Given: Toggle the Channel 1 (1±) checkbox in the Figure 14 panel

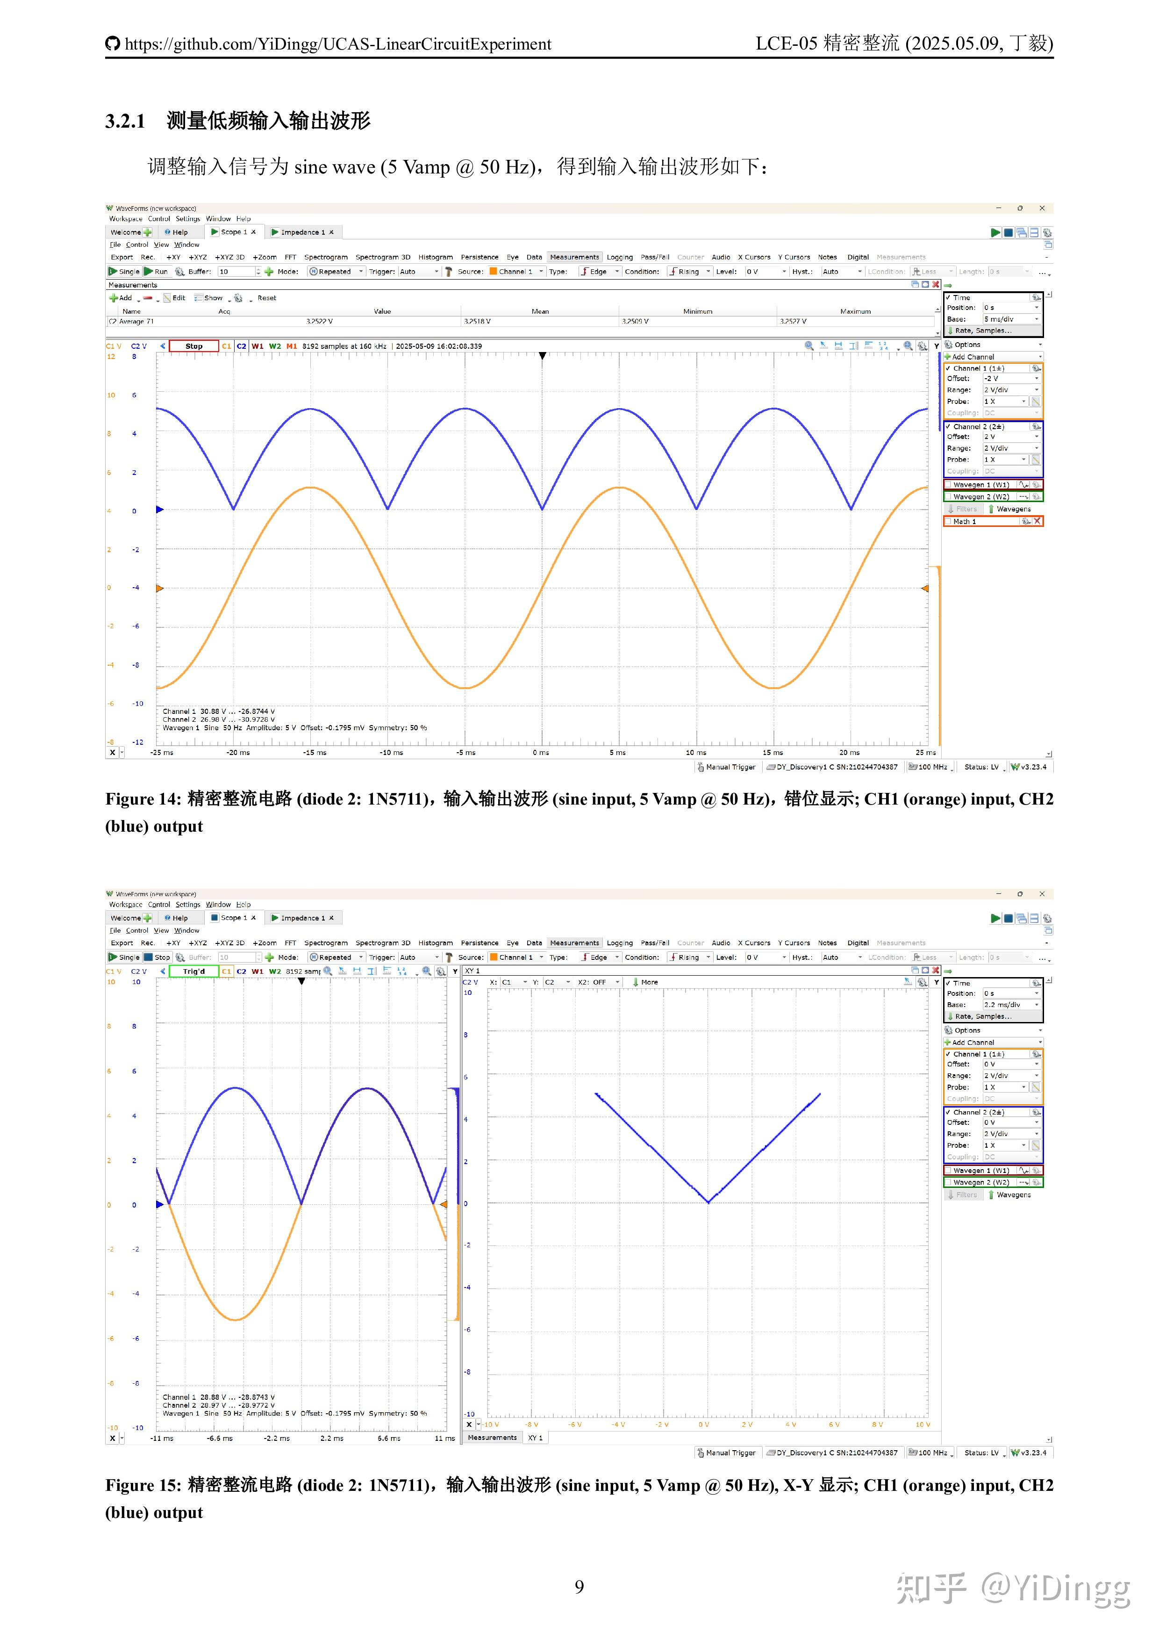Looking at the screenshot, I should (948, 368).
